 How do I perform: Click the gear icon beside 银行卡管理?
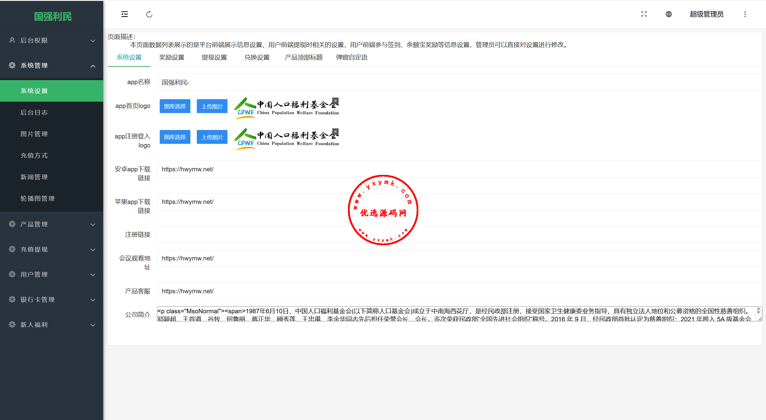point(12,299)
